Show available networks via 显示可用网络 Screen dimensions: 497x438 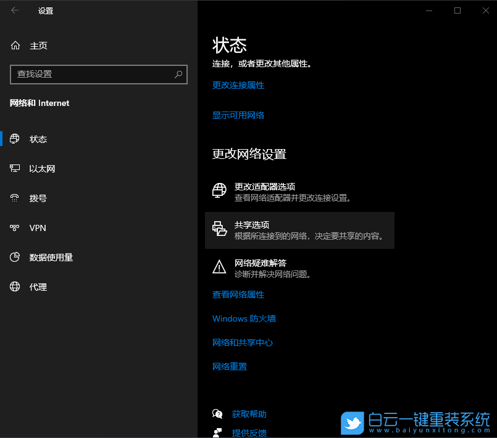coord(238,115)
